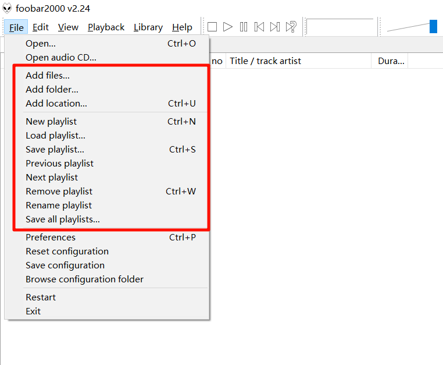This screenshot has height=365, width=443.
Task: Open the Library menu
Action: pyautogui.click(x=148, y=27)
